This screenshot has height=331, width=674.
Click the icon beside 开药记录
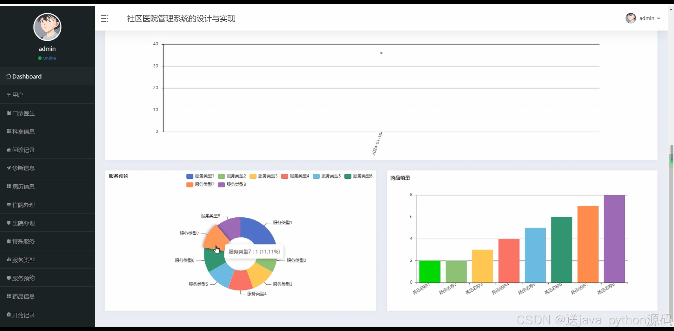pos(9,314)
